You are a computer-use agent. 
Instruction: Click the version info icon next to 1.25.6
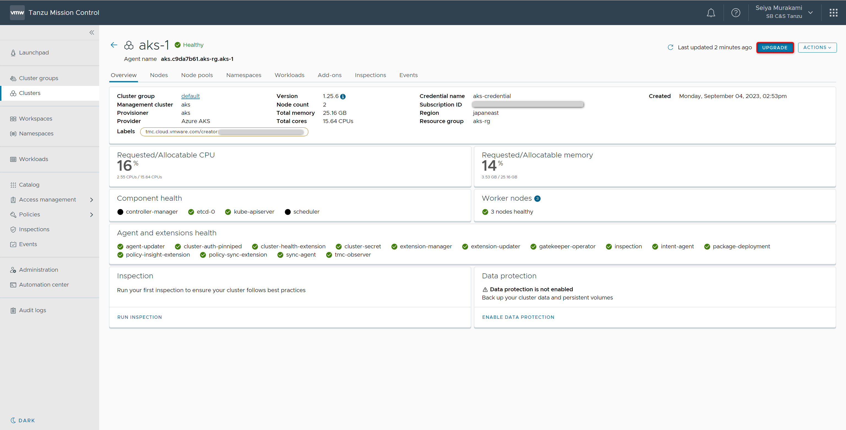(x=343, y=97)
